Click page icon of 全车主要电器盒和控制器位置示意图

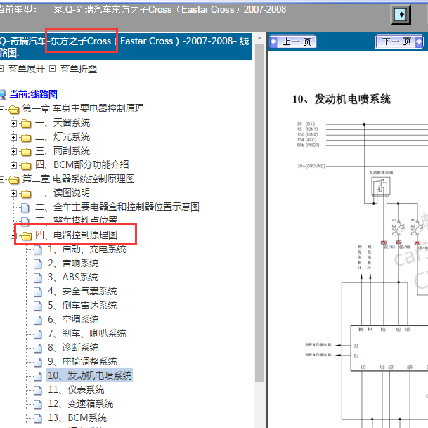click(x=25, y=208)
